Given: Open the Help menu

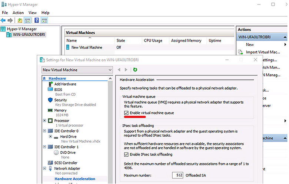Looking at the screenshot, I should pos(45,13).
